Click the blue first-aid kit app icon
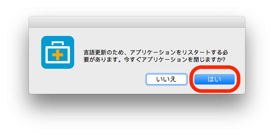 click(58, 52)
